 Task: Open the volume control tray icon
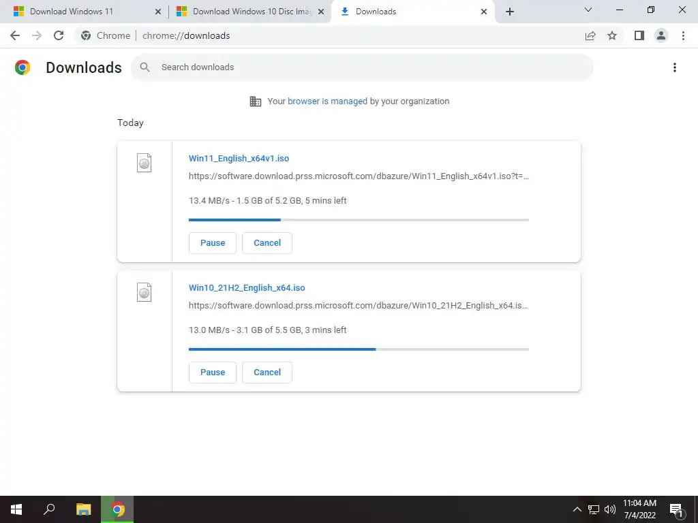click(610, 509)
